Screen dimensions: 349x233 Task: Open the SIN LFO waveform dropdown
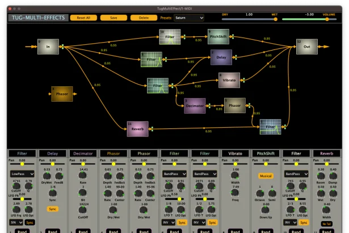click(16, 222)
